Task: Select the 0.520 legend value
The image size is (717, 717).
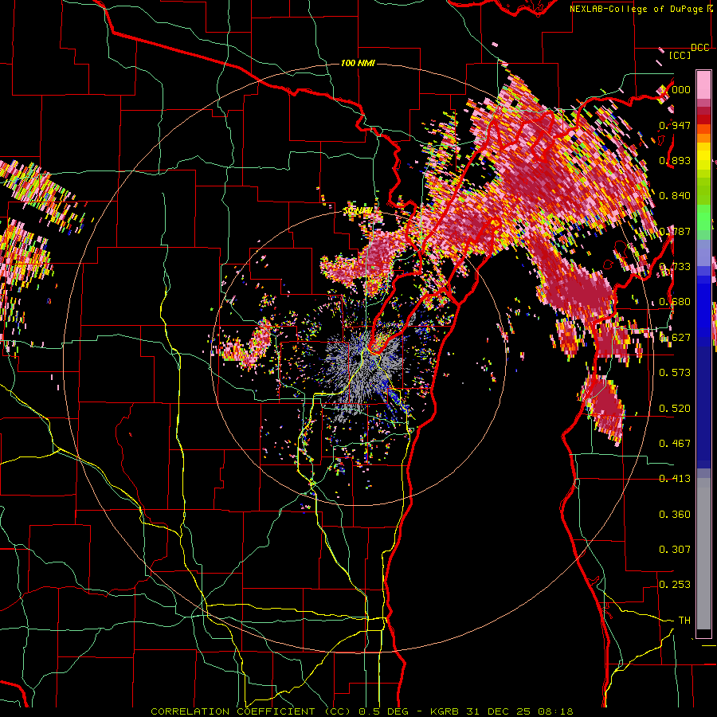Action: (675, 409)
